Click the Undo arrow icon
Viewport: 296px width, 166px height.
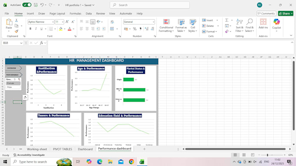pyautogui.click(x=42, y=5)
